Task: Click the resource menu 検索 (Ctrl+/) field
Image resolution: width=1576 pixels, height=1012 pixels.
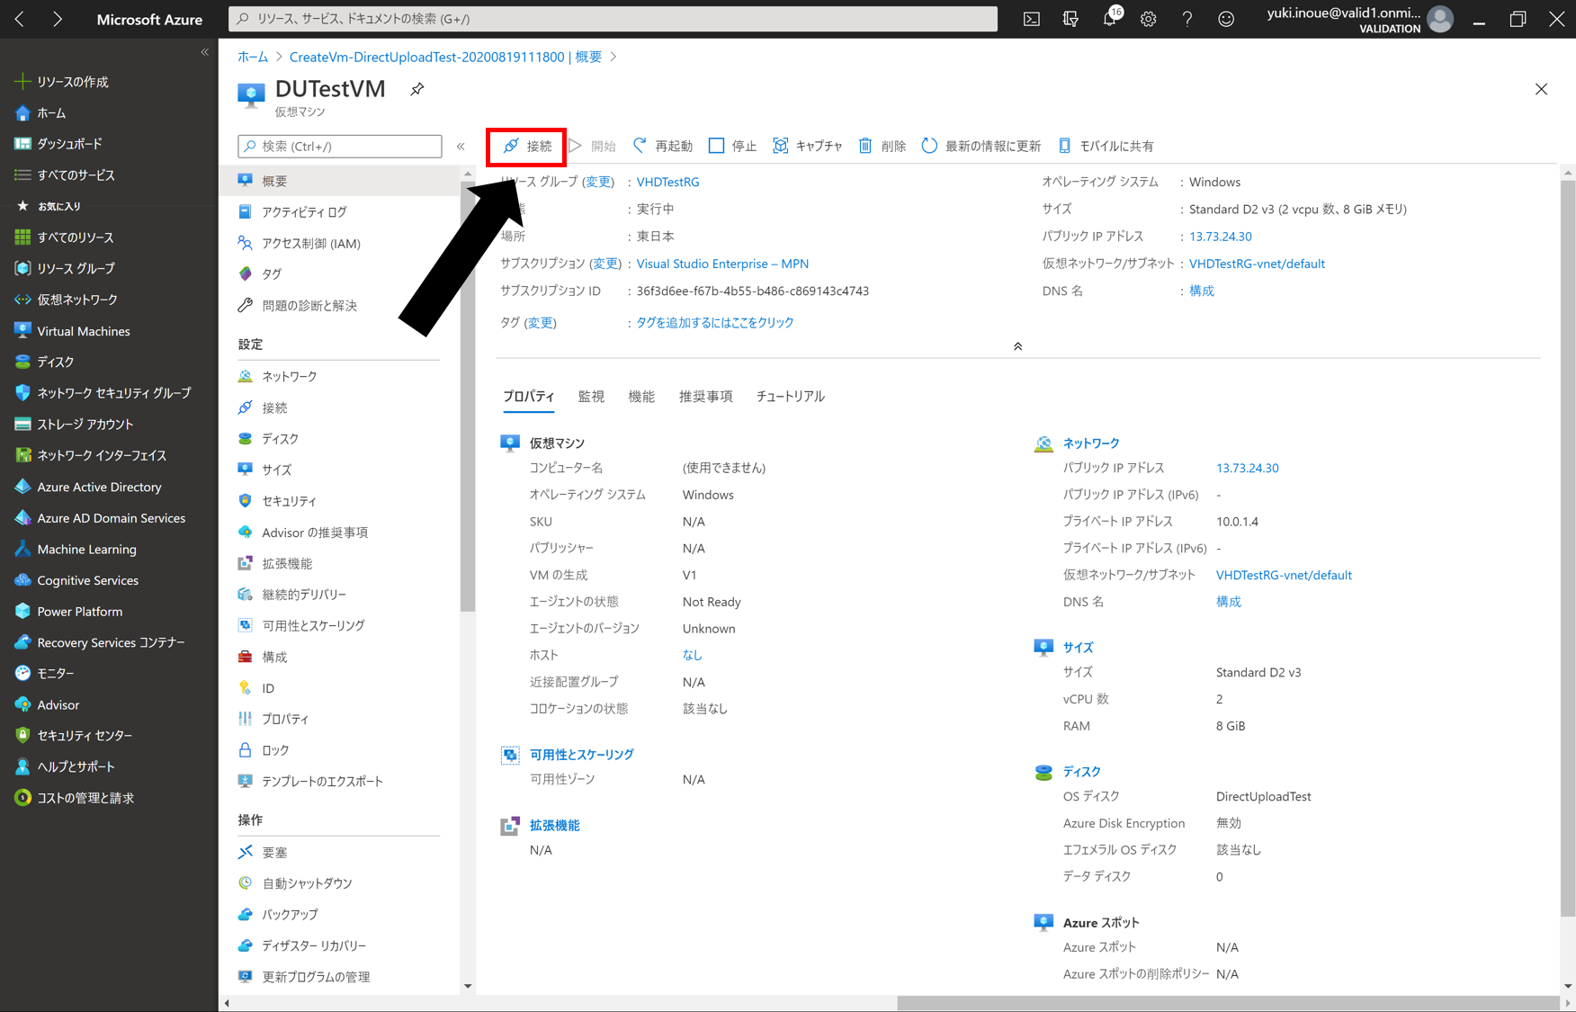Action: [340, 146]
